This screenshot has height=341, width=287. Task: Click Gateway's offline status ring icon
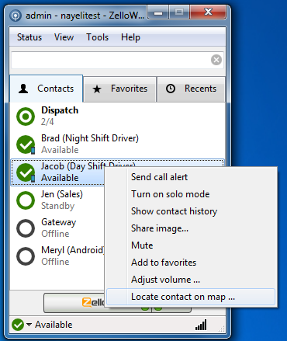[x=26, y=228]
